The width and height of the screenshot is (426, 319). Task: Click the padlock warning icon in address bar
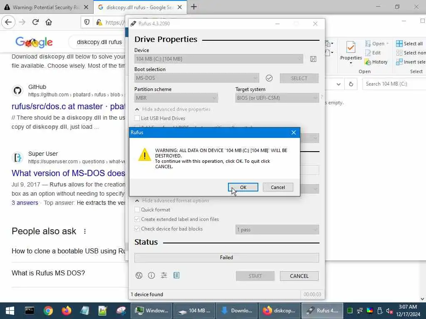click(99, 22)
